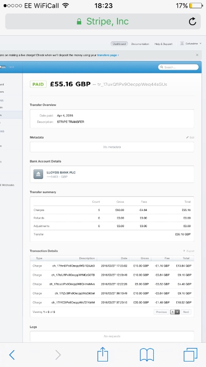206x367 pixels.
Task: Open the Gofundme account dropdown
Action: (x=191, y=44)
